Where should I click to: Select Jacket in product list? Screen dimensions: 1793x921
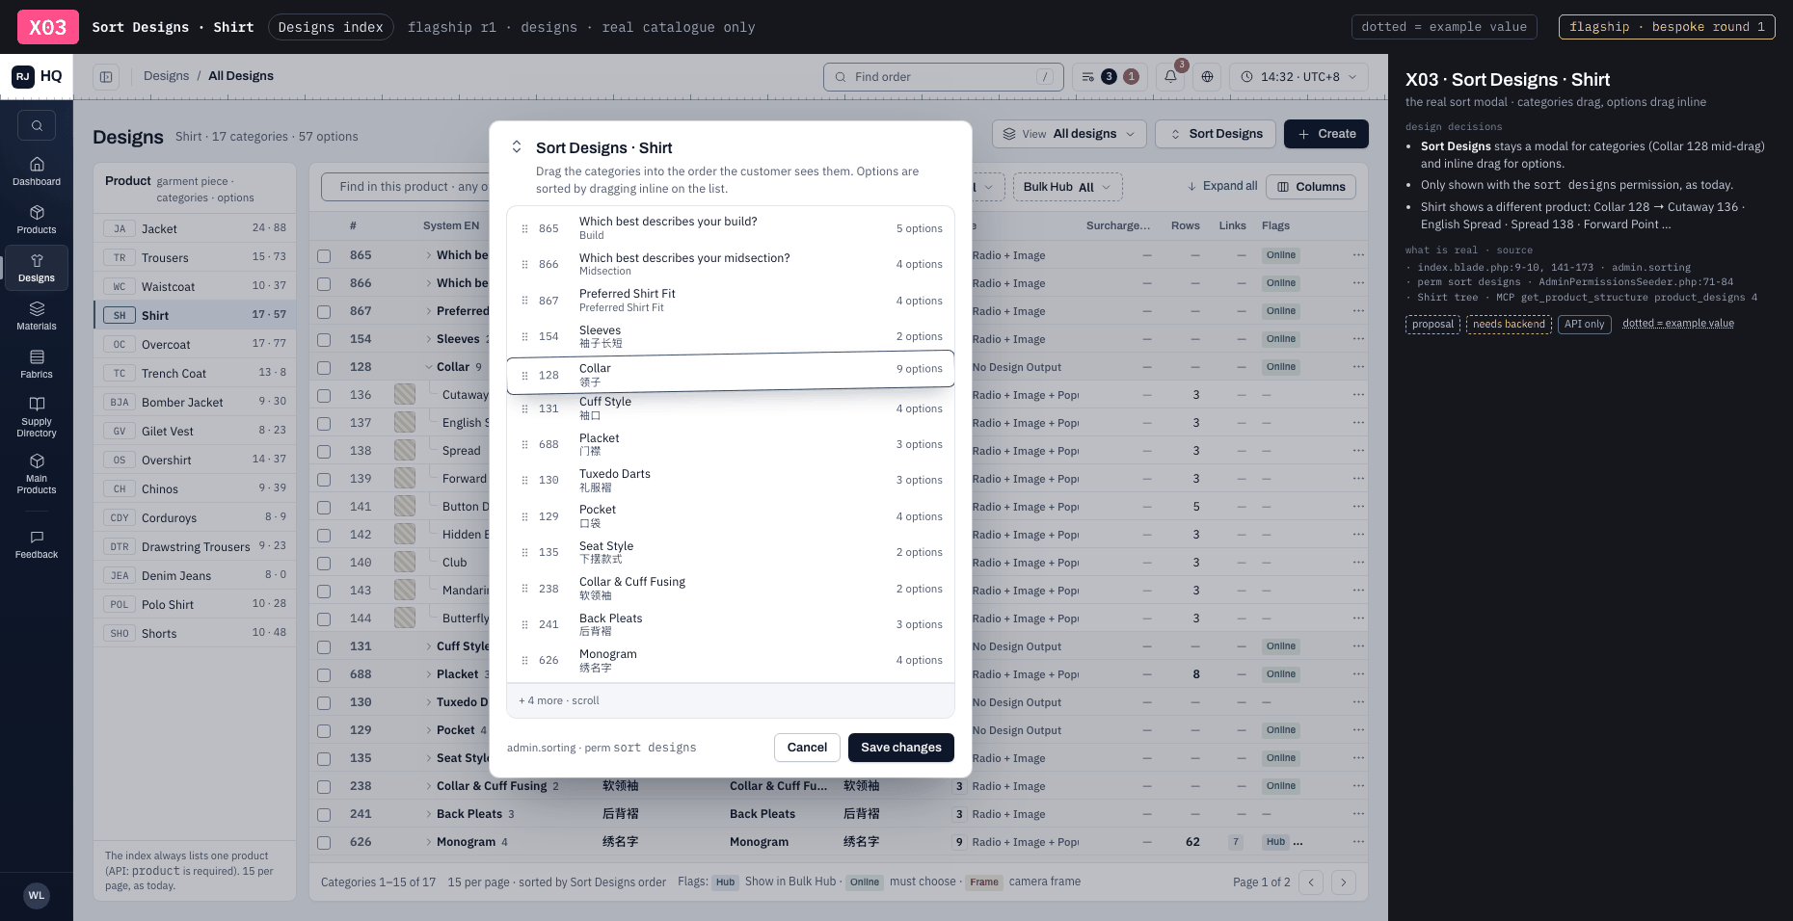tap(195, 228)
